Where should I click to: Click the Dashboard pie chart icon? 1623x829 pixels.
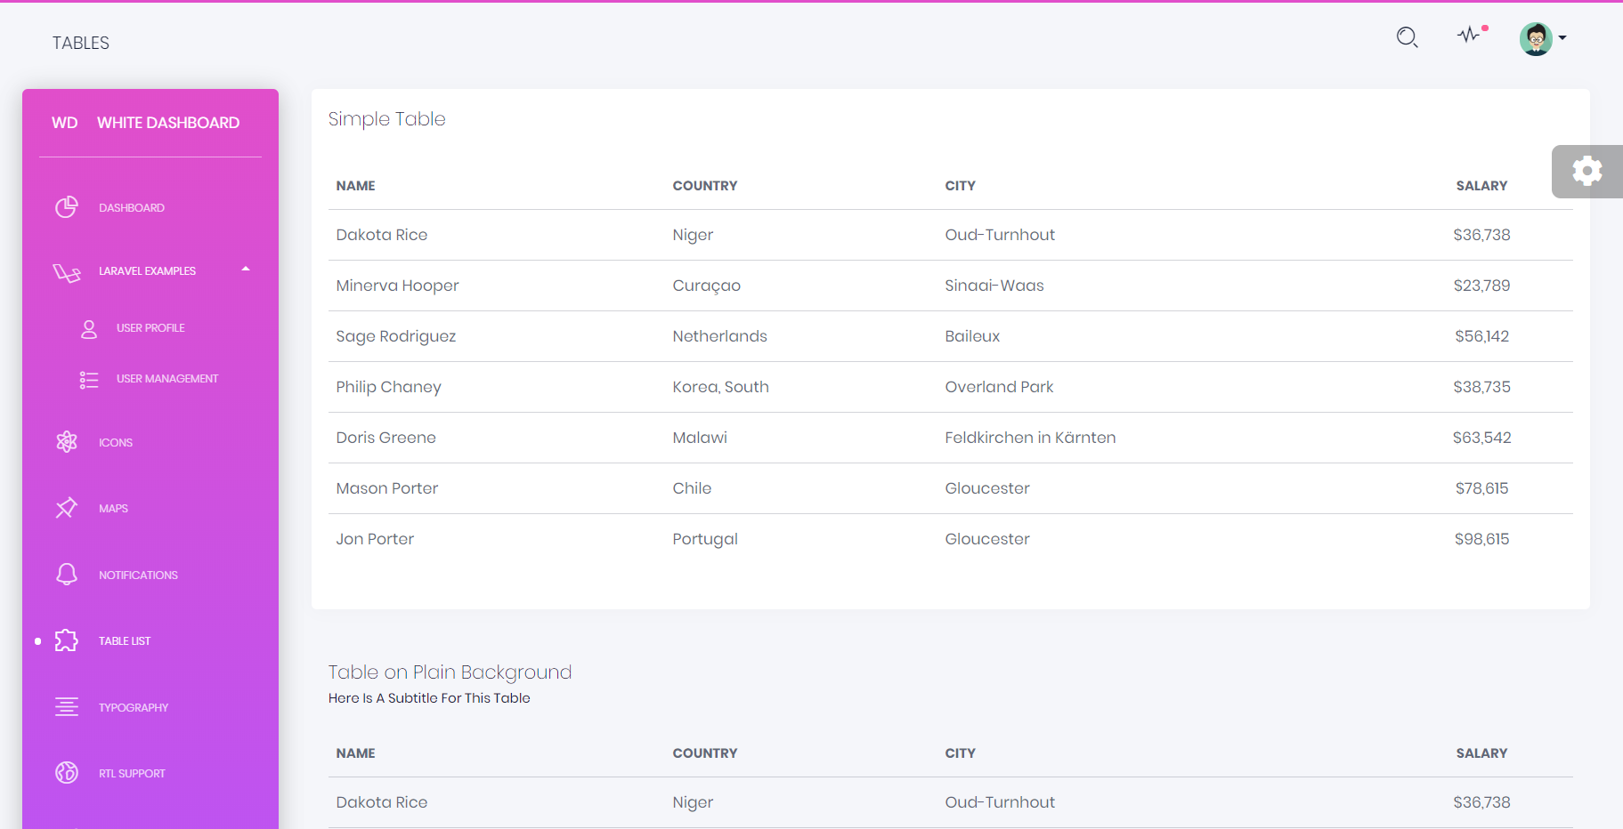67,207
